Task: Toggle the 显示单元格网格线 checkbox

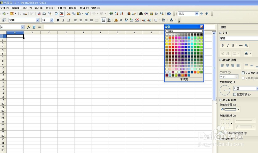Action: (x=221, y=133)
